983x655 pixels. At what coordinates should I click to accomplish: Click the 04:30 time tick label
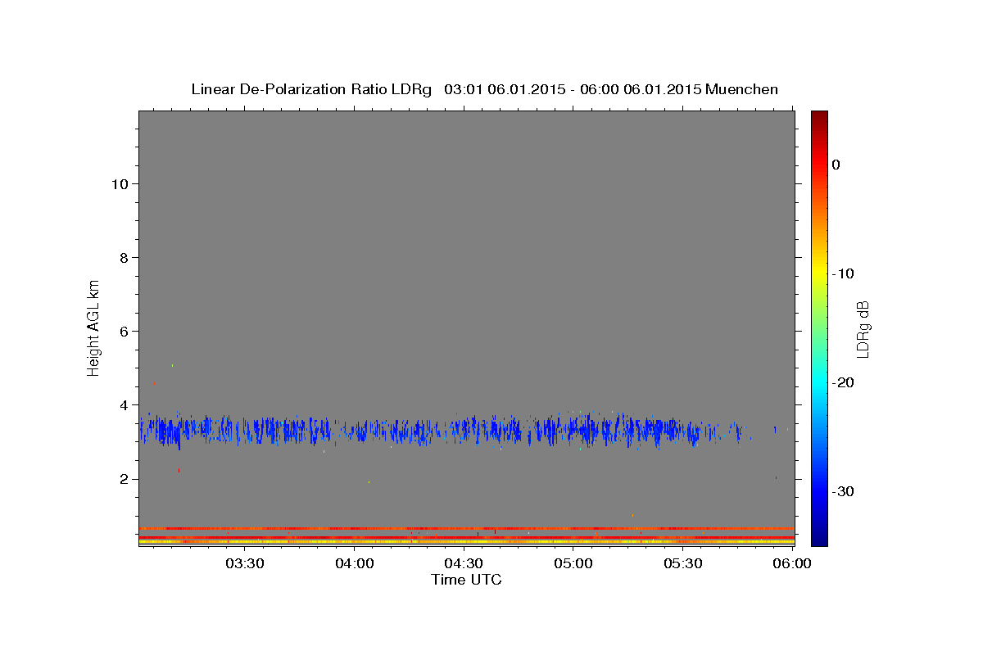(464, 564)
